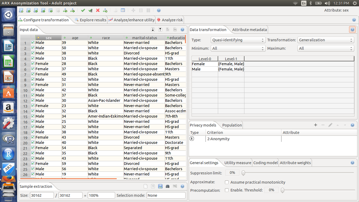This screenshot has width=359, height=202.
Task: Click the red X toolbar icon
Action: point(98,10)
